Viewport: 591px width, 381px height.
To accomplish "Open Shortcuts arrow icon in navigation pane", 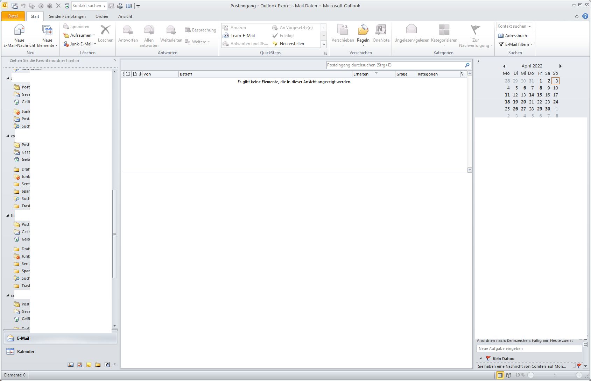I will [107, 365].
